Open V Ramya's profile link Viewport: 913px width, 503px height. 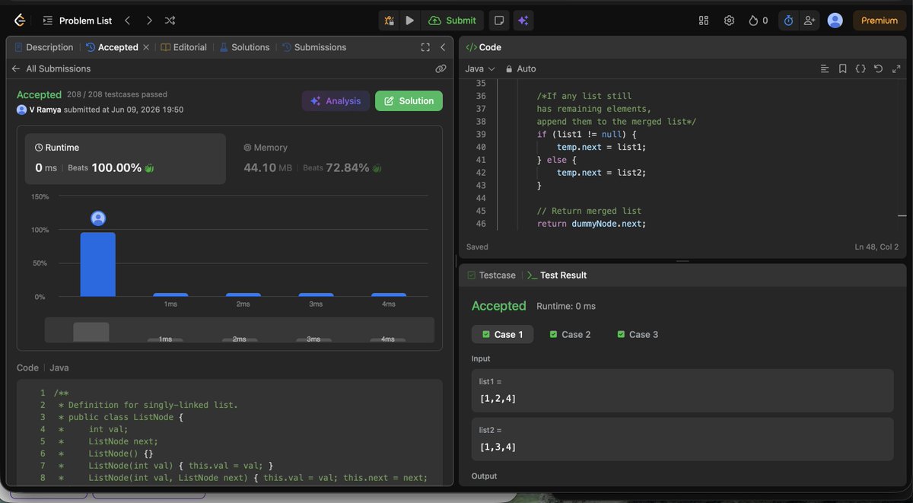46,110
